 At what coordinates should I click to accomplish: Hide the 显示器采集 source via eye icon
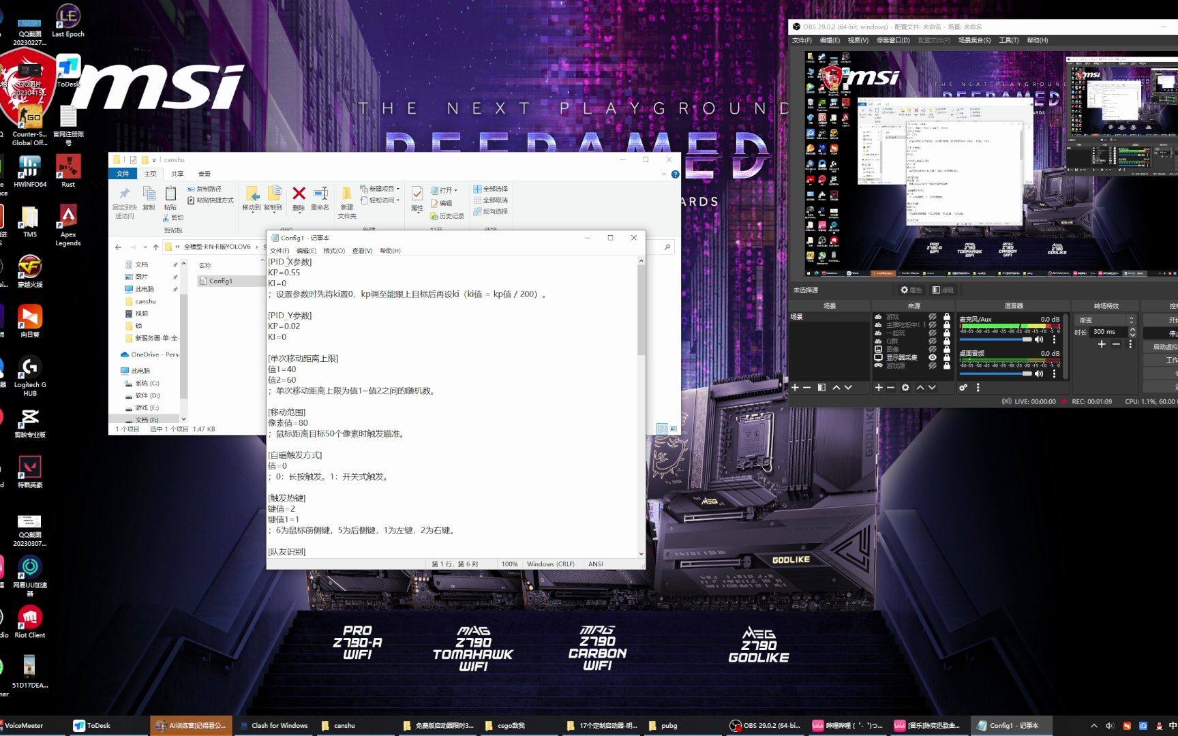pyautogui.click(x=933, y=357)
